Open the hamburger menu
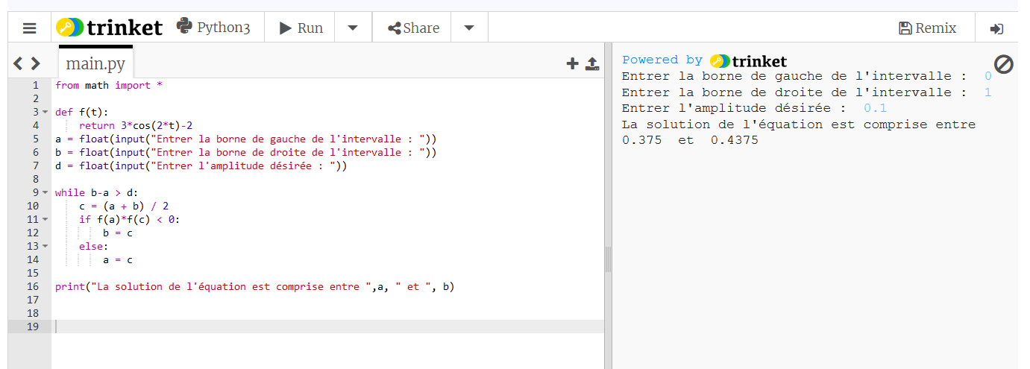 (29, 28)
